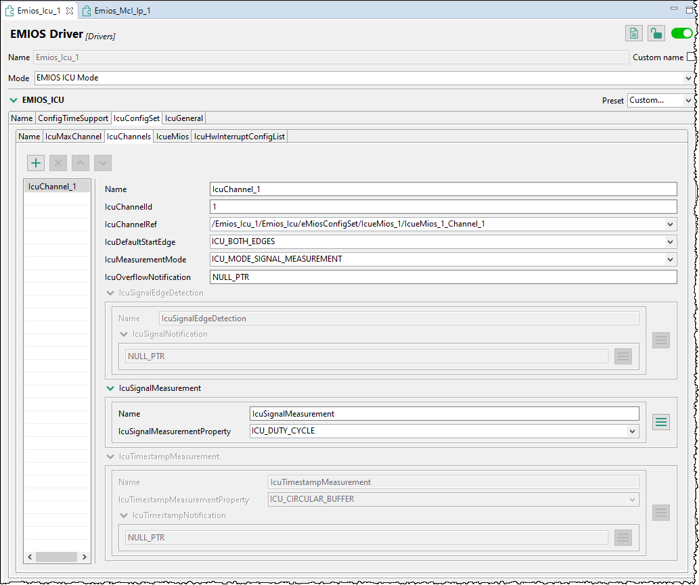Add a new ICU channel with plus icon
The image size is (699, 585).
click(x=36, y=163)
